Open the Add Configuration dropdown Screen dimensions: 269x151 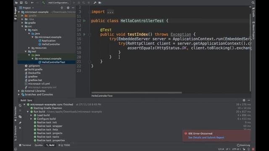pos(59,3)
